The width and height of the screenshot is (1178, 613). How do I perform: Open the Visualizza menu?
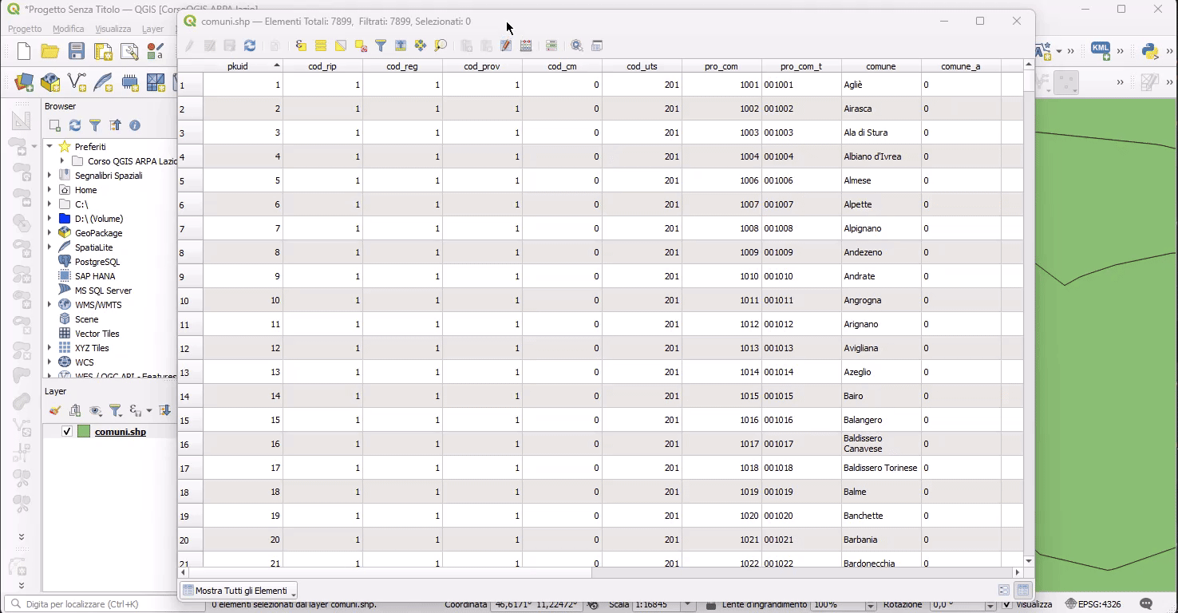113,29
